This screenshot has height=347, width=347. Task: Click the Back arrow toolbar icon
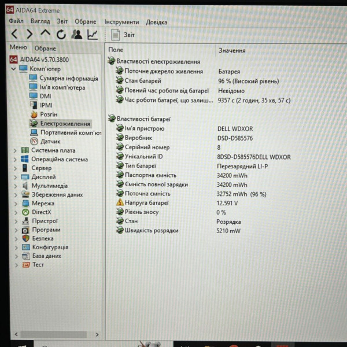pos(14,34)
